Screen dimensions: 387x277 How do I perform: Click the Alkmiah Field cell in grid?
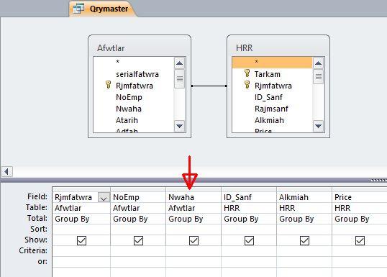point(304,197)
